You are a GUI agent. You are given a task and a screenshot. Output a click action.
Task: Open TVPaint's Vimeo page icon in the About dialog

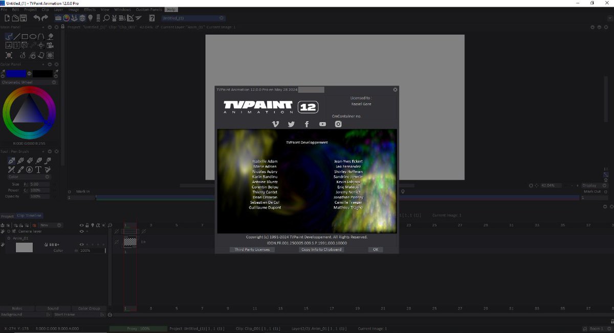click(275, 124)
